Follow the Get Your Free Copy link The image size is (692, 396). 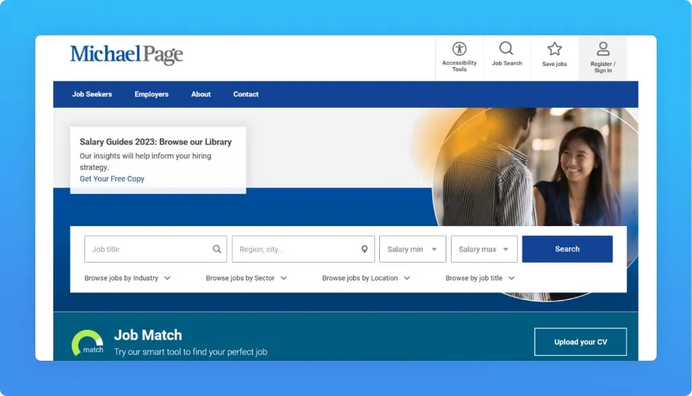coord(112,178)
